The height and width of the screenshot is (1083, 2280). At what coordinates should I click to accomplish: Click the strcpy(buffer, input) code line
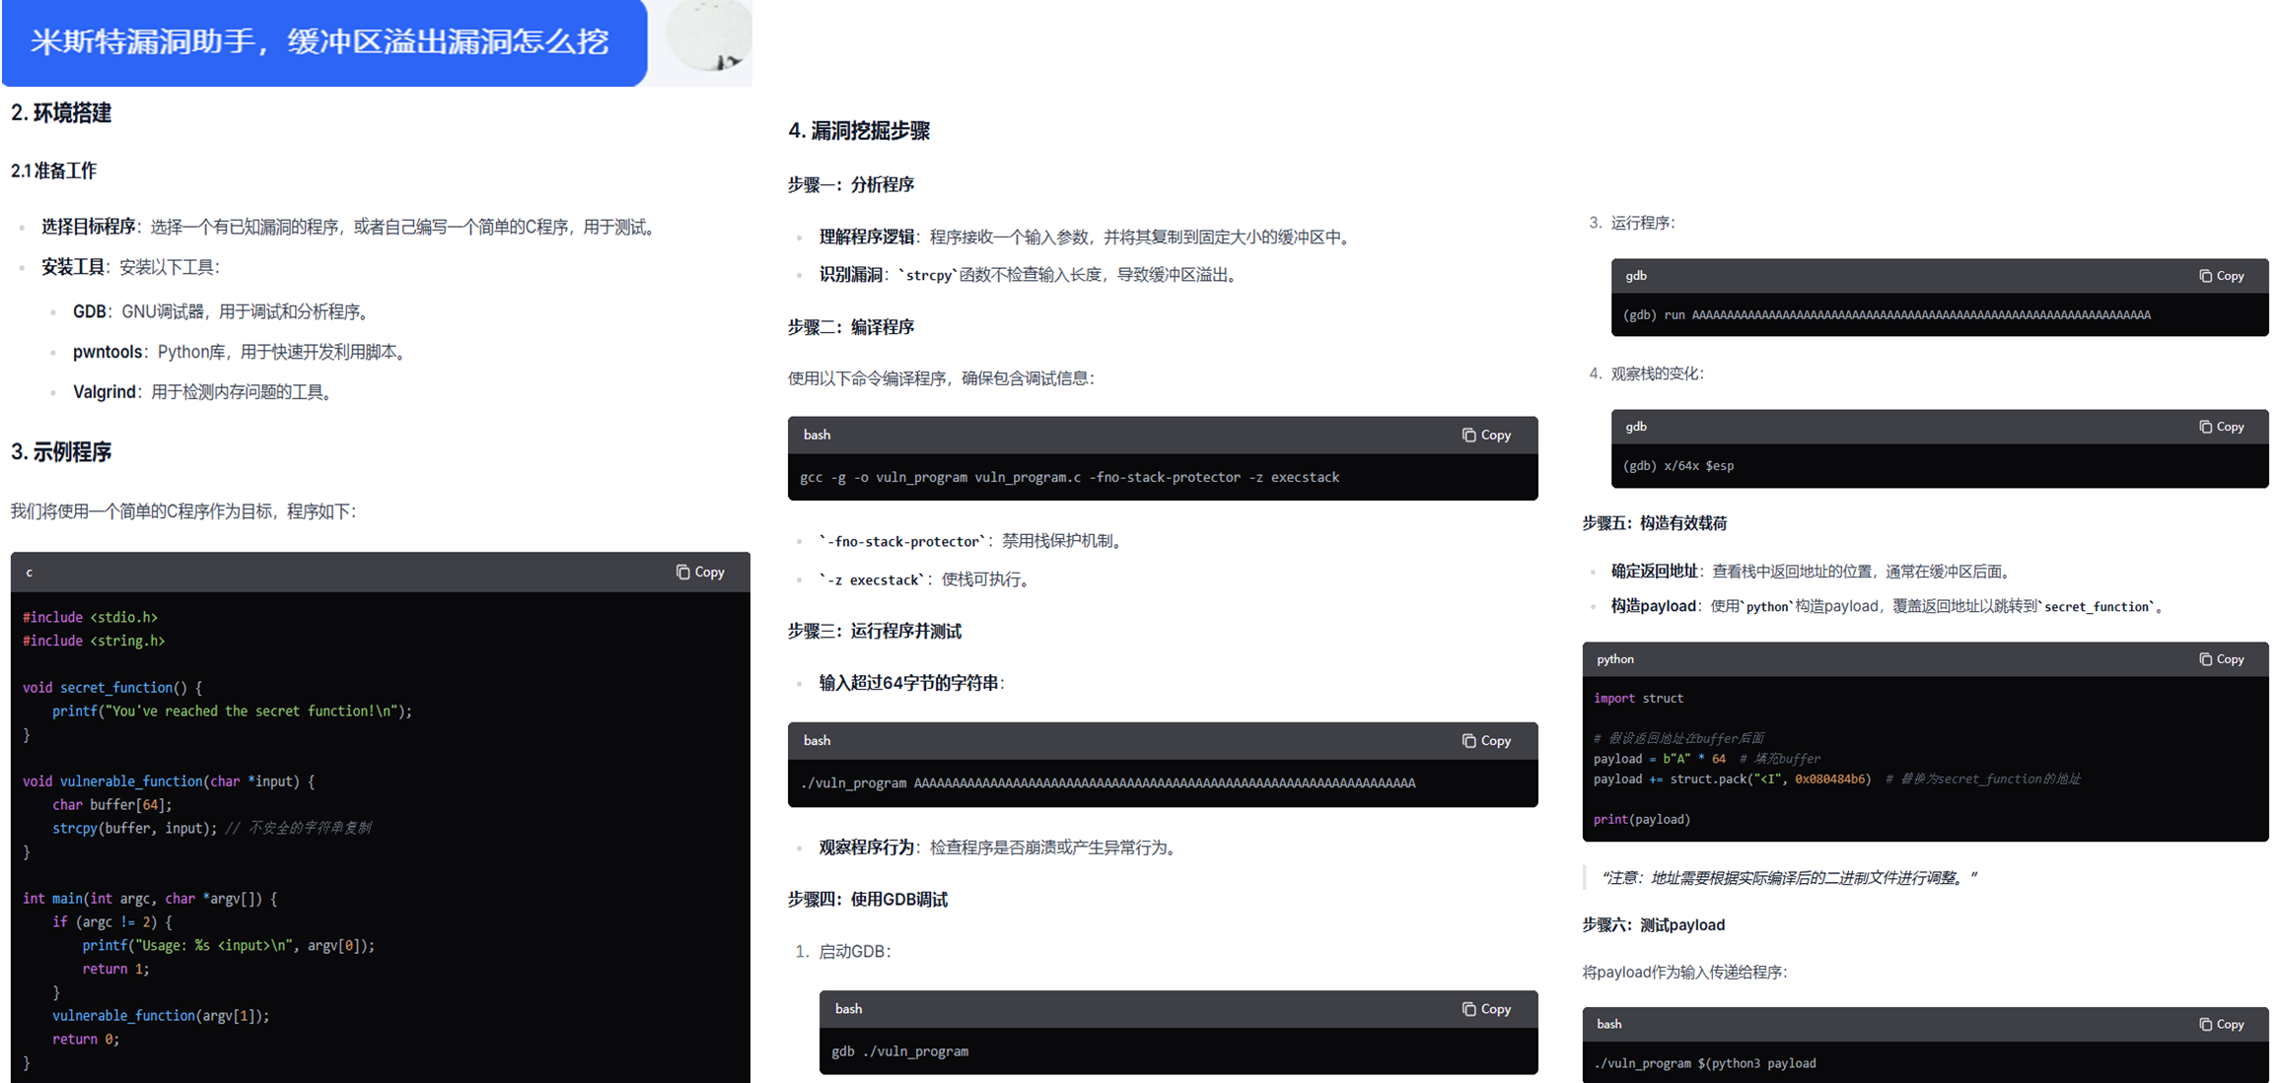point(134,828)
